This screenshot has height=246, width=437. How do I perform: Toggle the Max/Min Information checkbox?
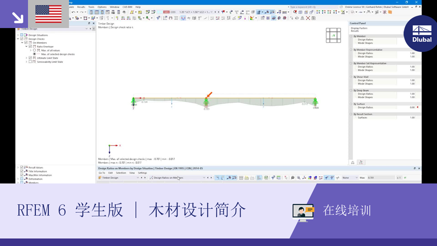pos(22,175)
